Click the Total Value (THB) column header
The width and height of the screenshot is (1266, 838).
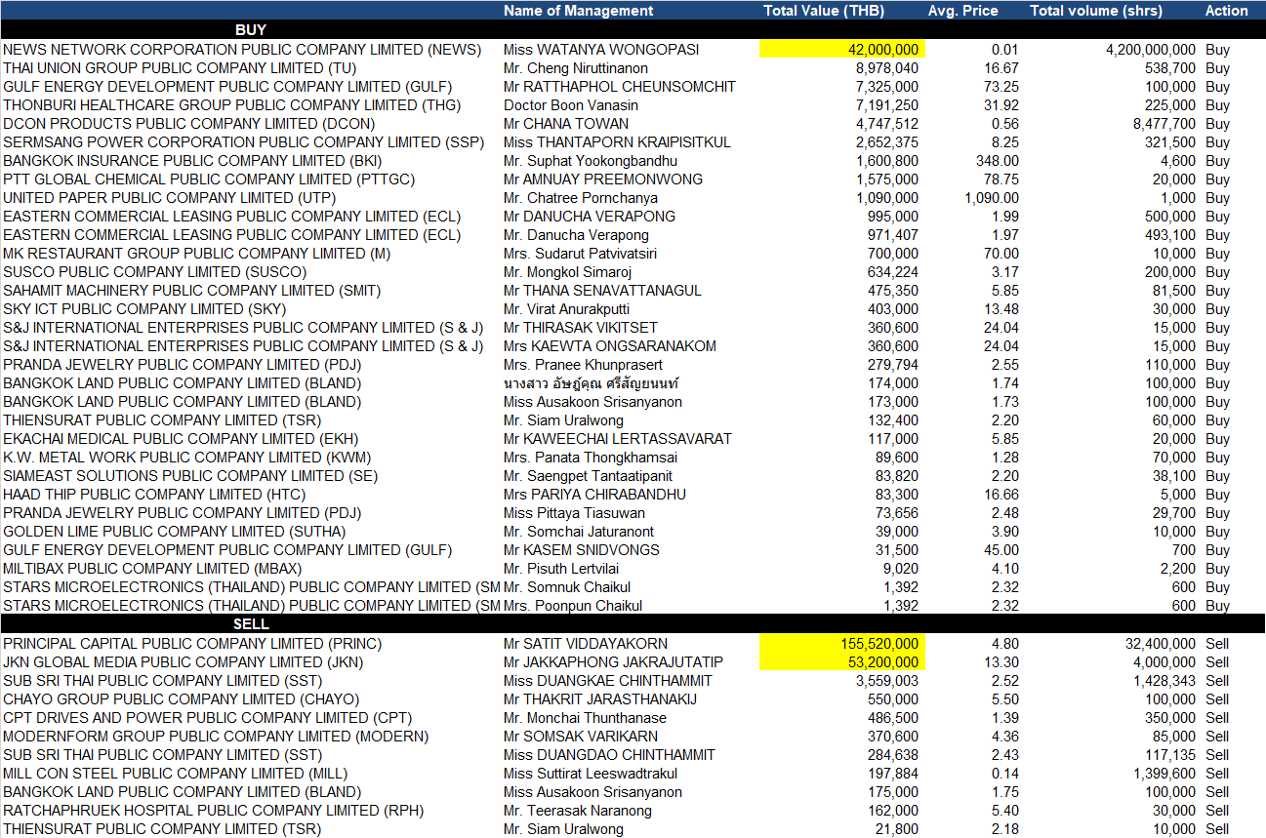coord(824,11)
